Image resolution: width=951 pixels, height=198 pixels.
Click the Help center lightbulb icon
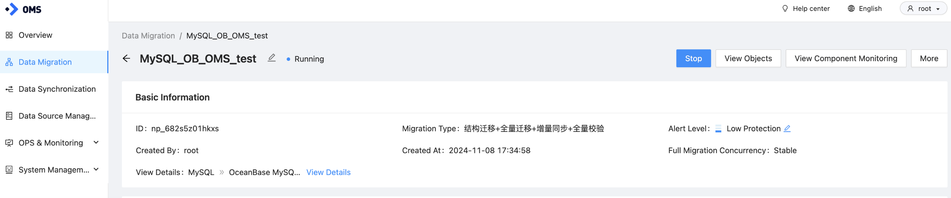click(x=785, y=9)
